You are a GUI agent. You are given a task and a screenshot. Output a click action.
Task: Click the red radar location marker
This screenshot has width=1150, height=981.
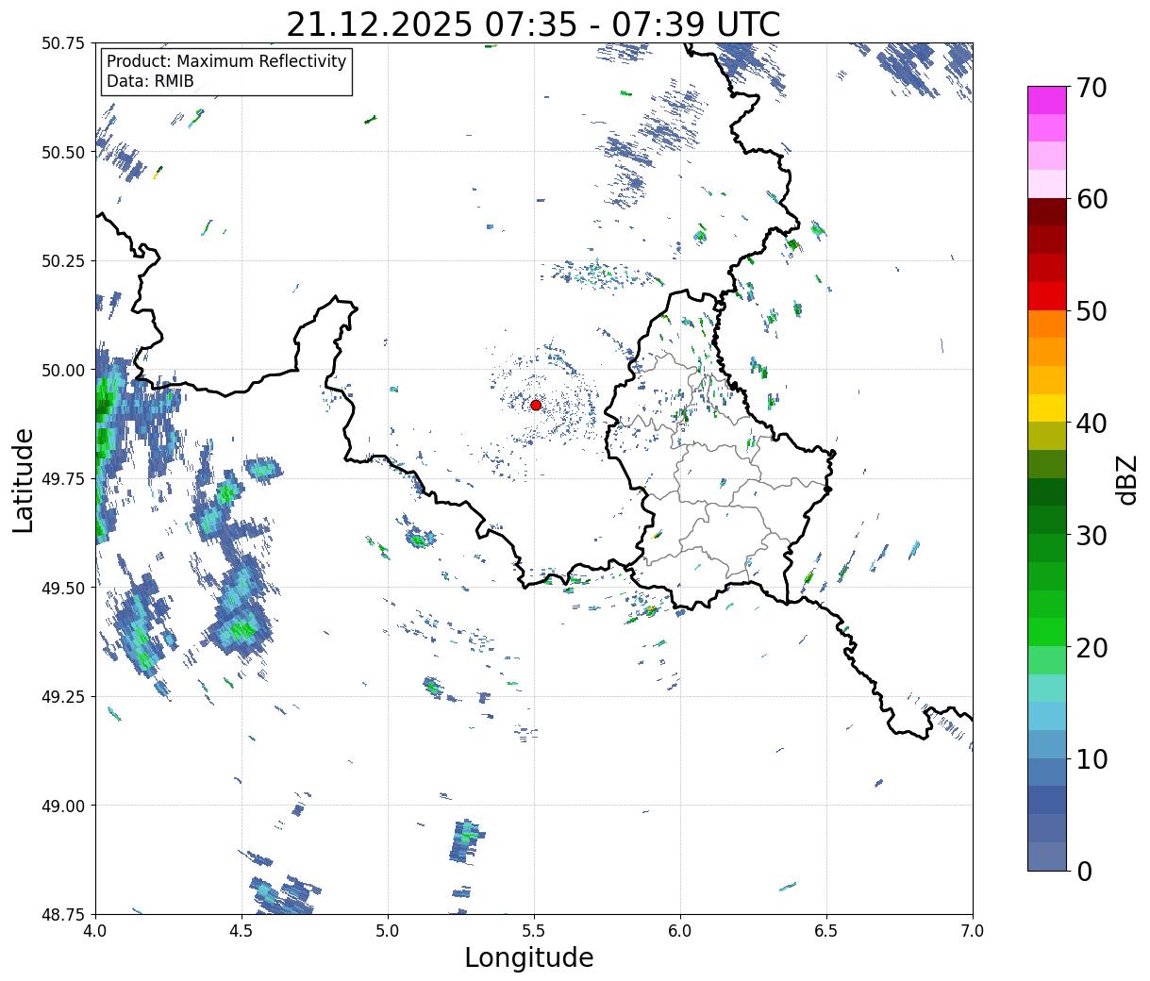coord(536,405)
